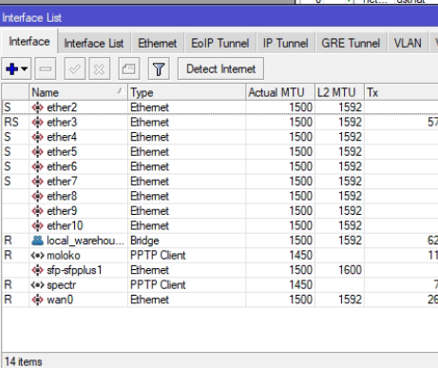Viewport: 438px width, 368px height.
Task: Select the ether7 name text
Action: (x=62, y=182)
